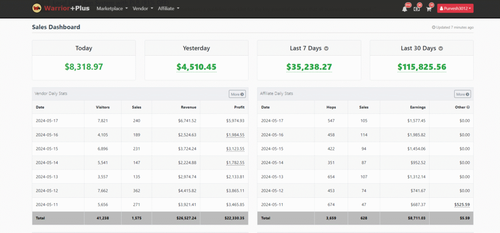
Task: Click the Last 7 Days chevron icon
Action: point(326,48)
